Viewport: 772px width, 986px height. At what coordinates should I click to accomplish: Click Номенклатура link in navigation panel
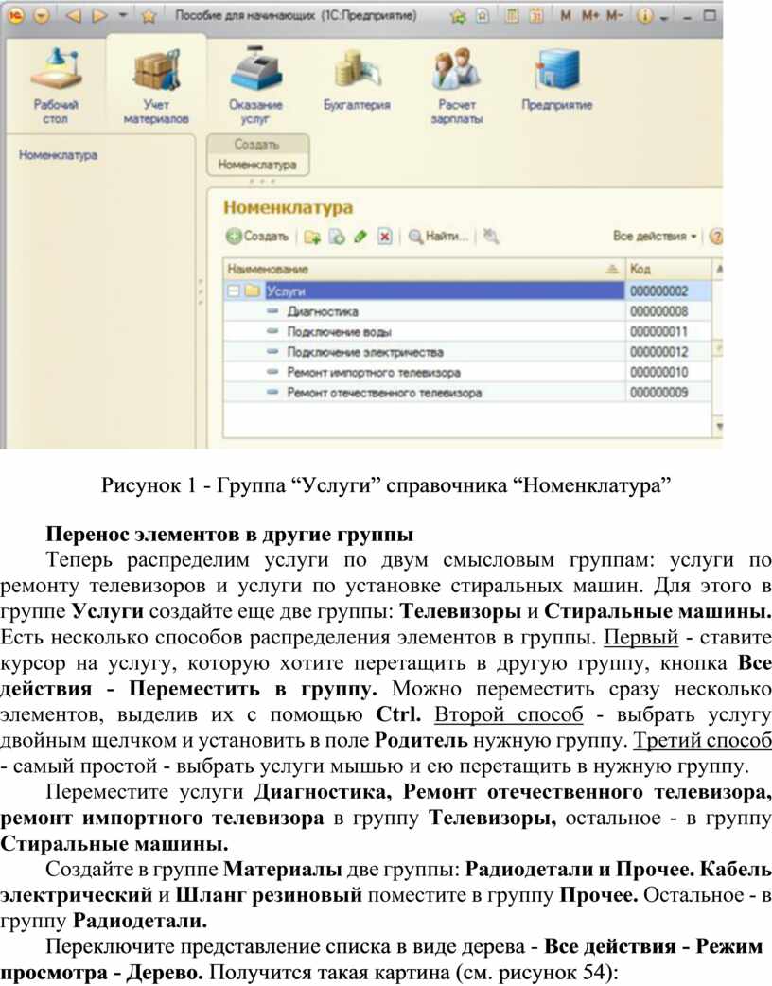tap(58, 154)
